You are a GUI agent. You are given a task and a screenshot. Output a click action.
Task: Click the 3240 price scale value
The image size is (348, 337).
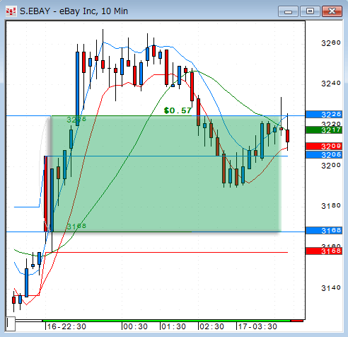(331, 84)
